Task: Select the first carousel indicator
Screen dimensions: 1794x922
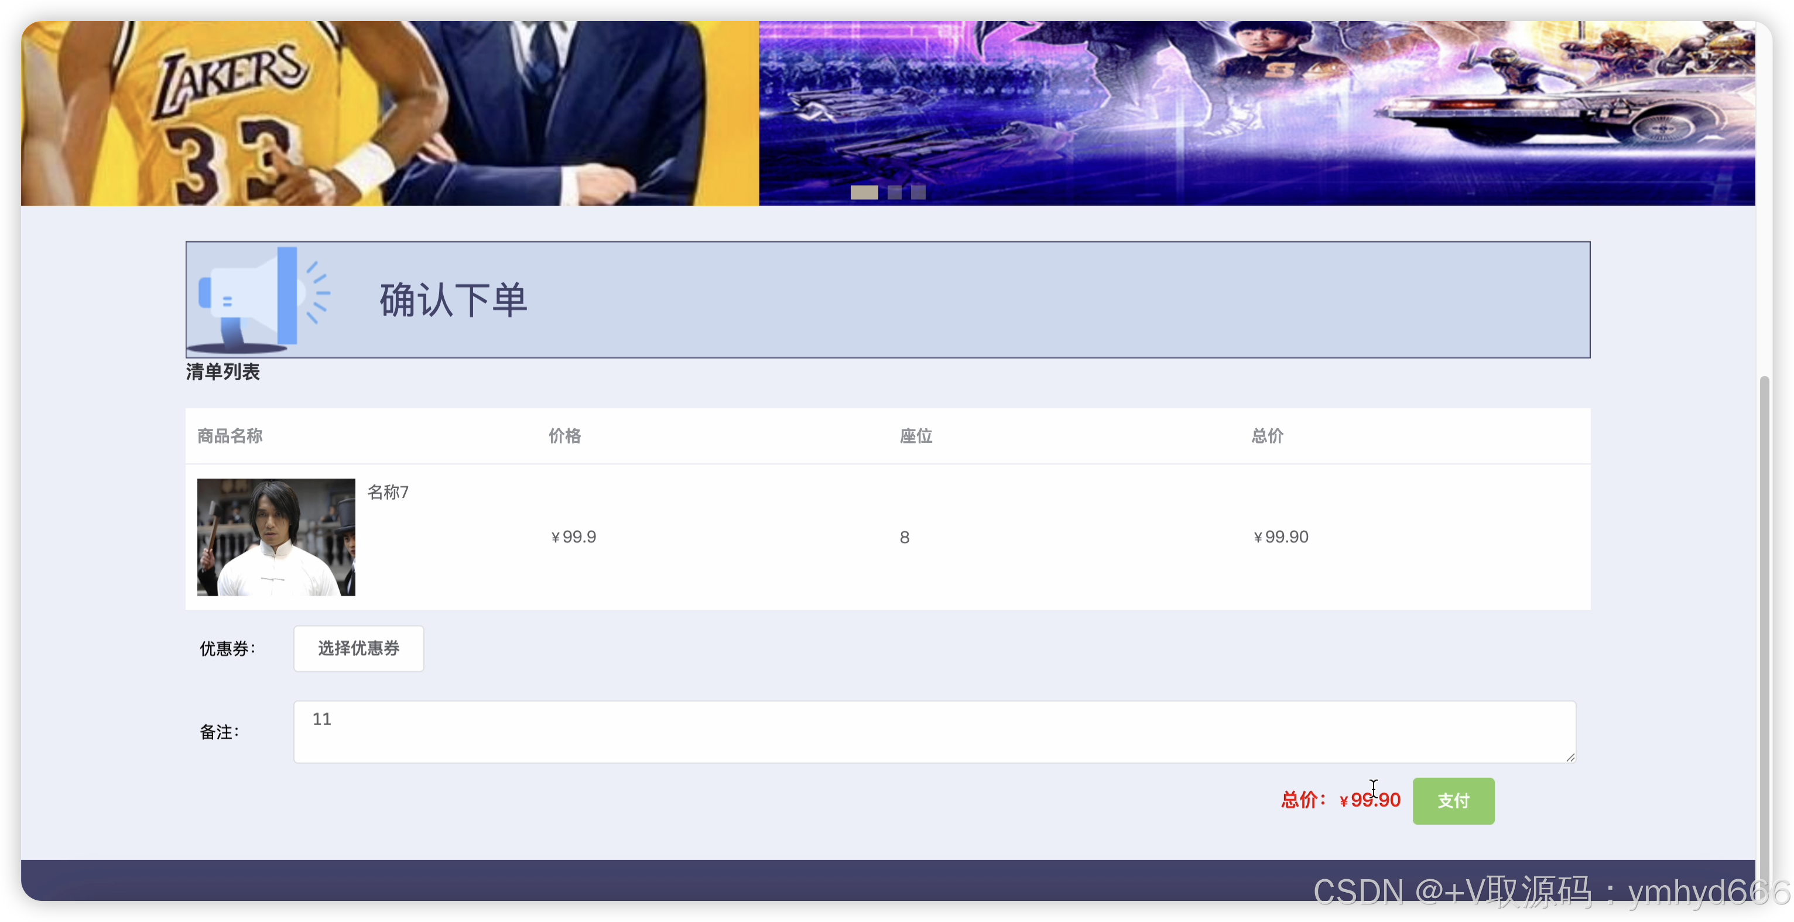Action: (x=864, y=192)
